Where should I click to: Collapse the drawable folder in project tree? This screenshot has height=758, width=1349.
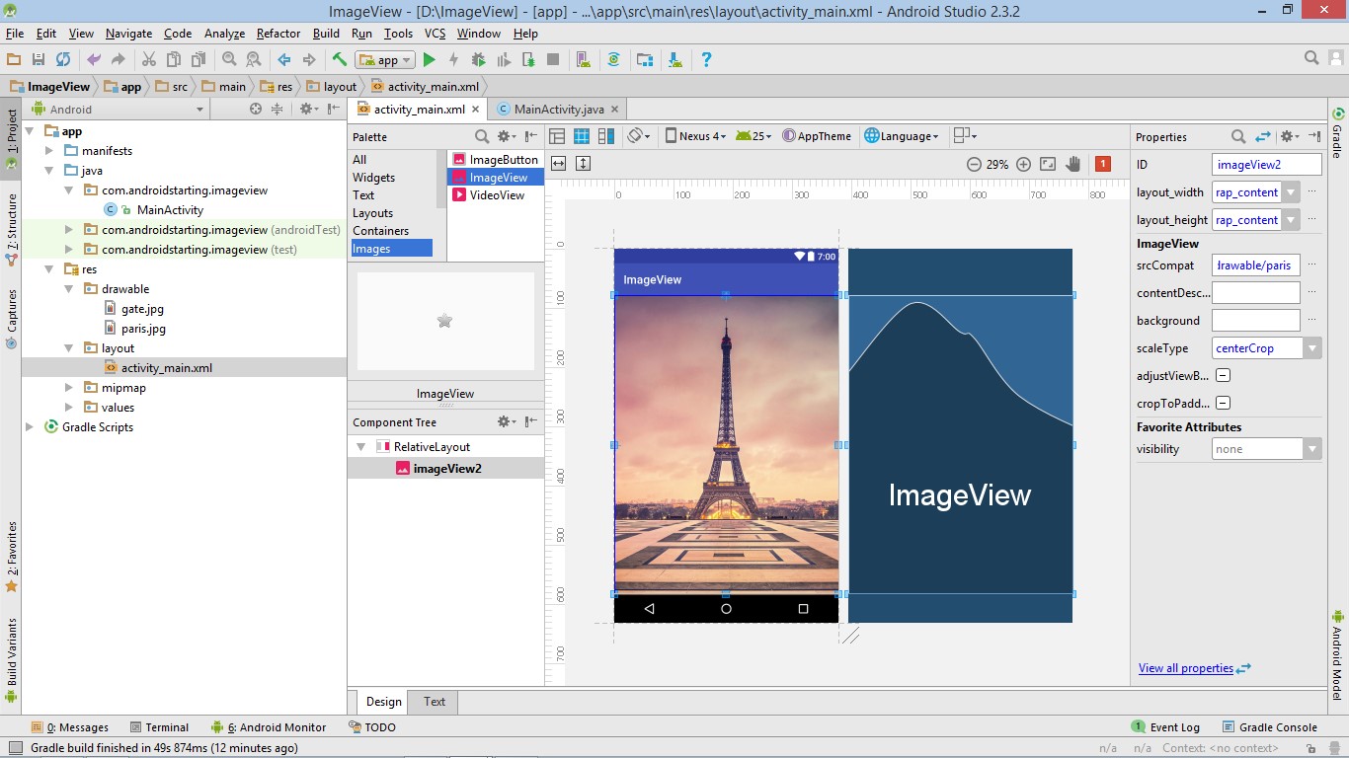tap(67, 288)
